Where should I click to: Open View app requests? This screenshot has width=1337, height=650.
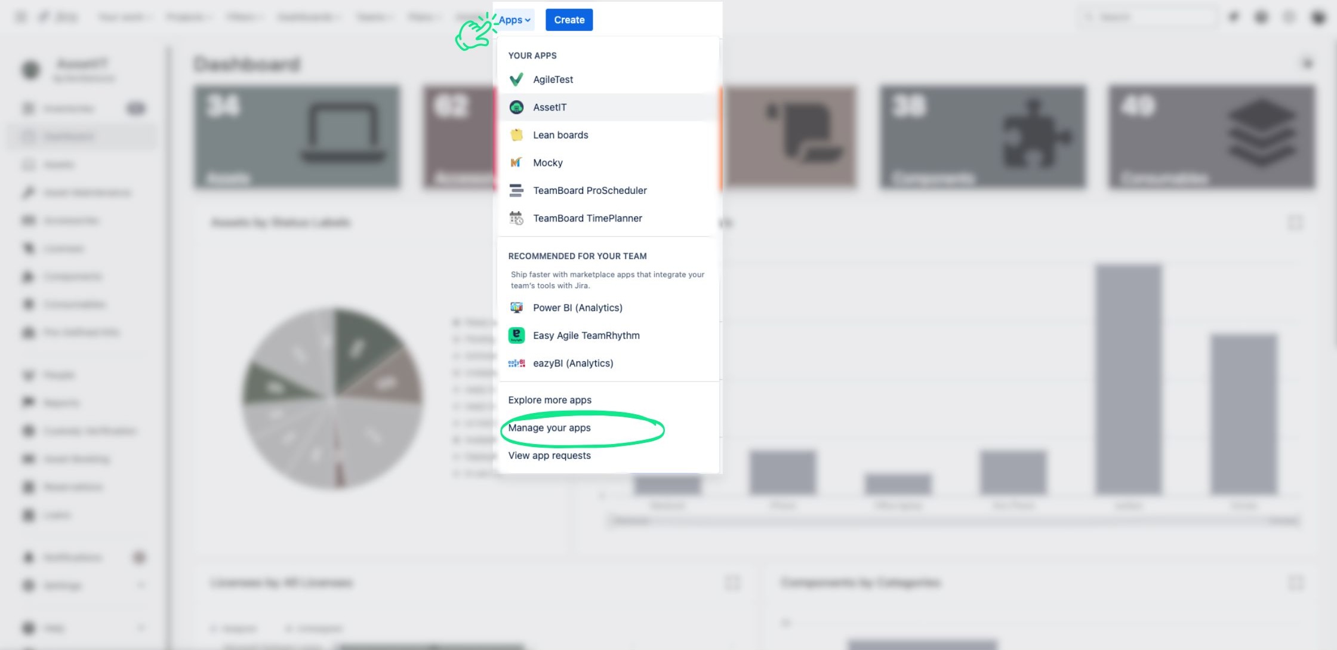point(549,455)
